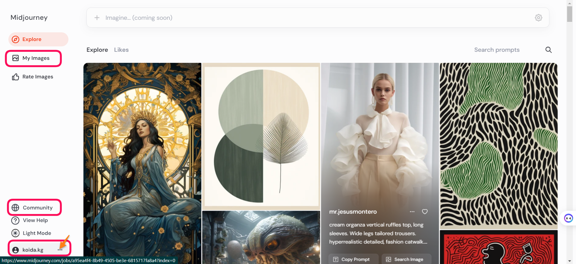
Task: Click the Rate Images thumbs-up icon
Action: point(15,77)
